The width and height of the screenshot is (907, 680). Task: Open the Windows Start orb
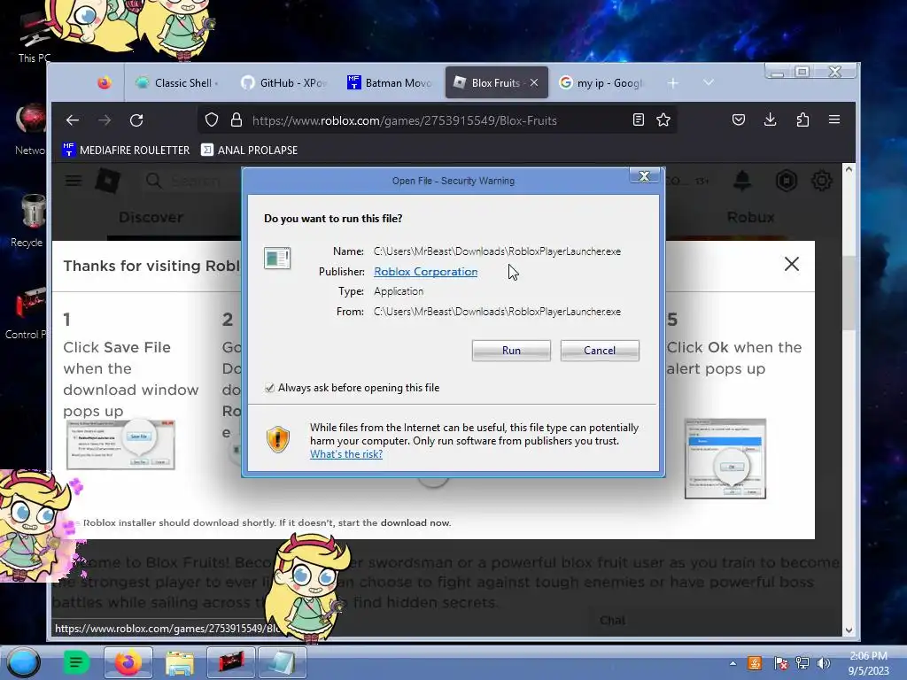tap(23, 662)
